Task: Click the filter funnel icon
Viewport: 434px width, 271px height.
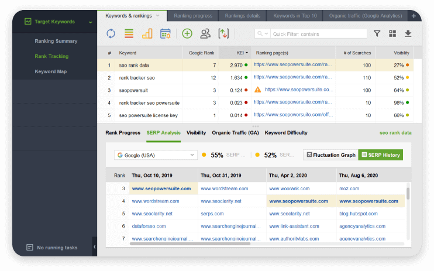Action: (x=377, y=34)
